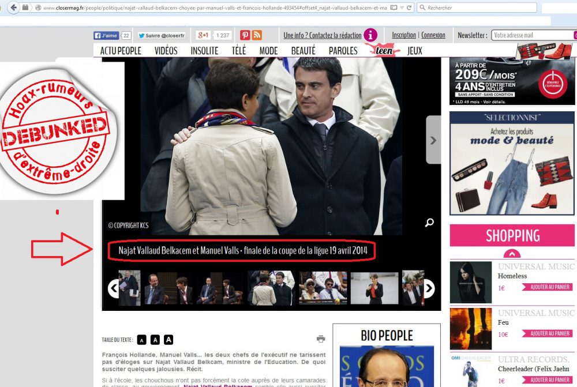Set smallest text size A button
Viewport: 577px width, 387px height.
coord(142,340)
